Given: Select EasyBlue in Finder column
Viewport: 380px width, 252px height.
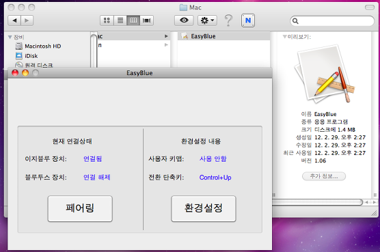Looking at the screenshot, I should [x=223, y=36].
